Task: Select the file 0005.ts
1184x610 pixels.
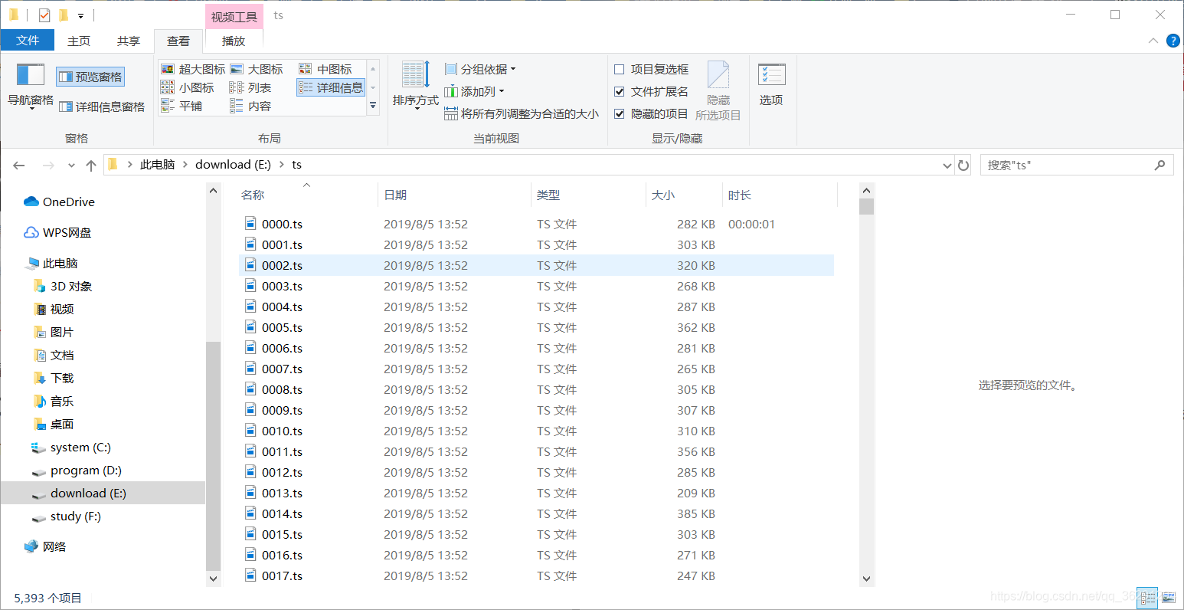Action: [282, 327]
